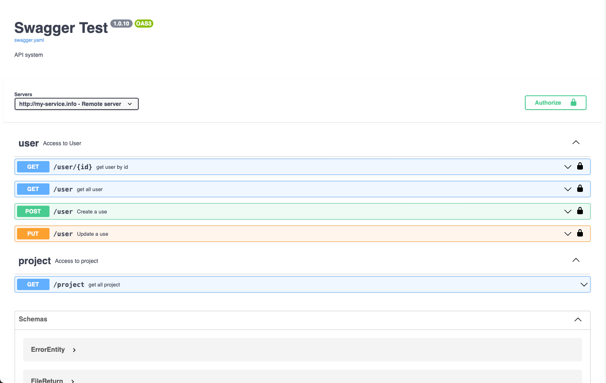606x383 pixels.
Task: Expand the ErrorEntity schema arrow
Action: pos(74,350)
